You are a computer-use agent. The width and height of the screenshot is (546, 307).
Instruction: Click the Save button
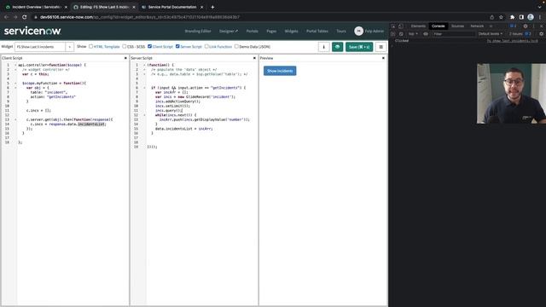tap(359, 47)
